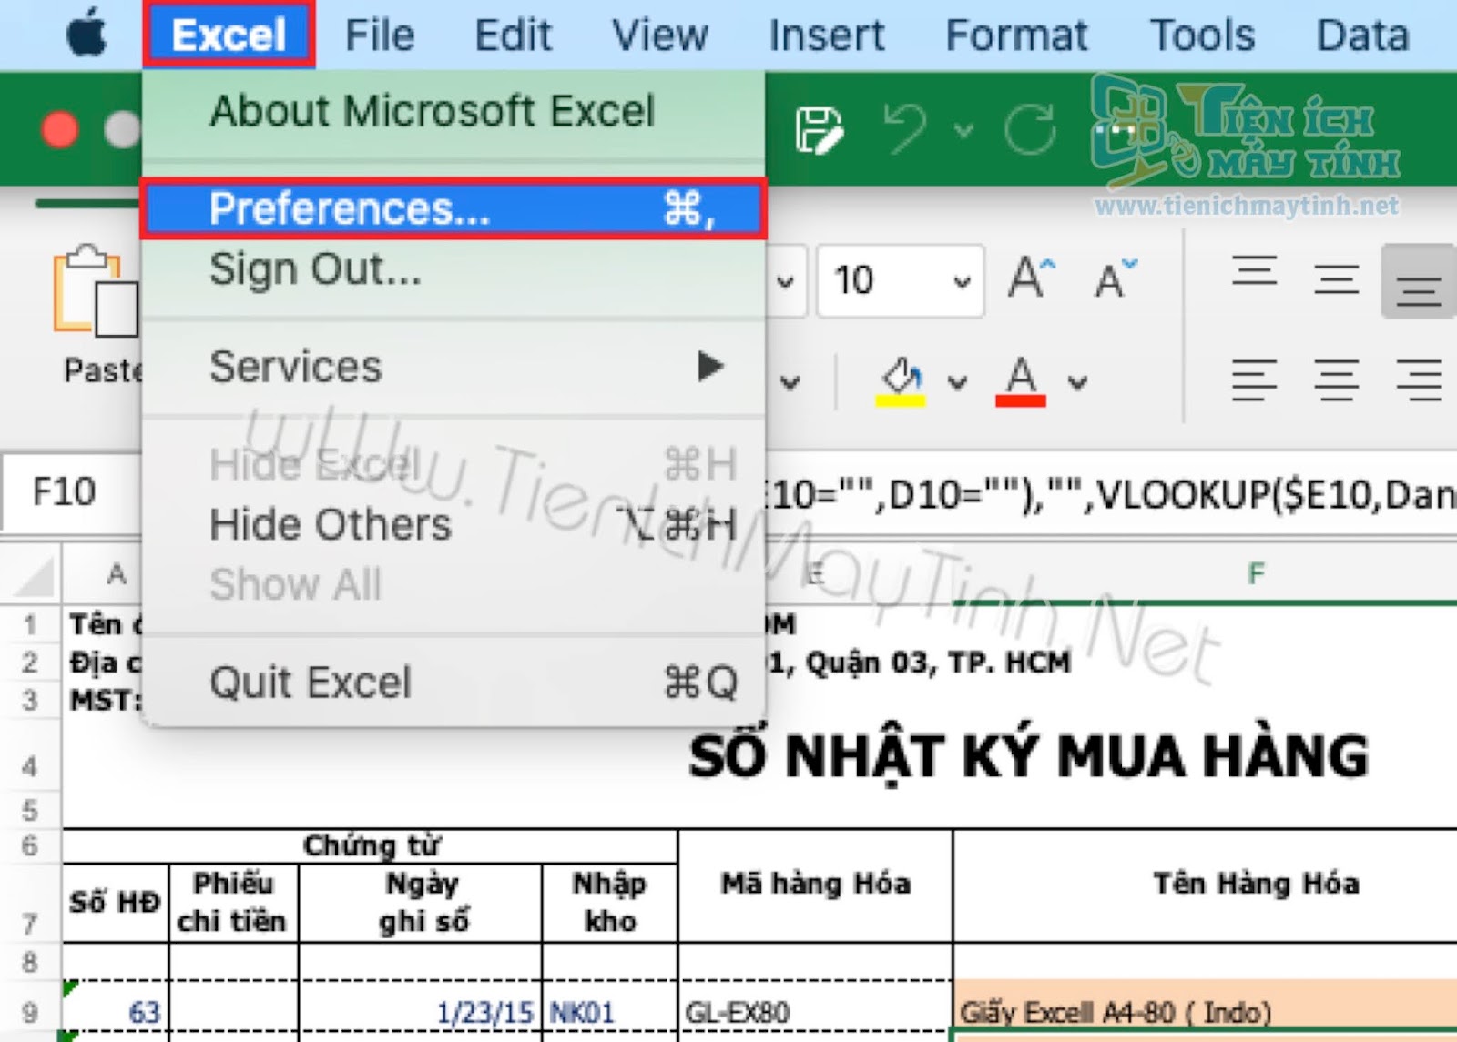Select Top Align icon
This screenshot has width=1457, height=1042.
(x=1254, y=272)
